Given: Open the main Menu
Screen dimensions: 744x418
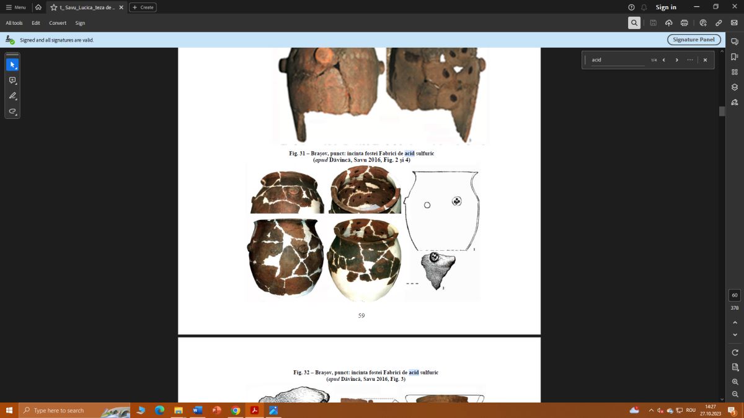Looking at the screenshot, I should tap(16, 7).
